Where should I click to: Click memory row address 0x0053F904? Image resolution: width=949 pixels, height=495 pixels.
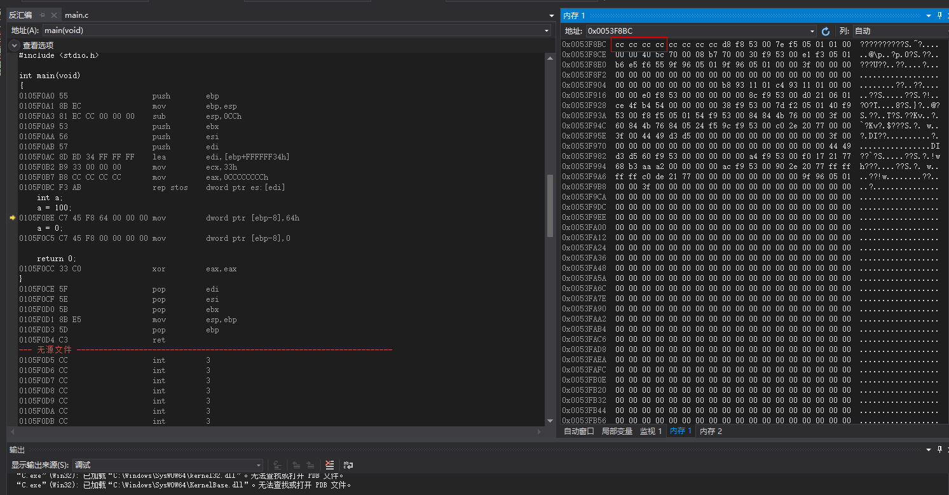(x=584, y=85)
